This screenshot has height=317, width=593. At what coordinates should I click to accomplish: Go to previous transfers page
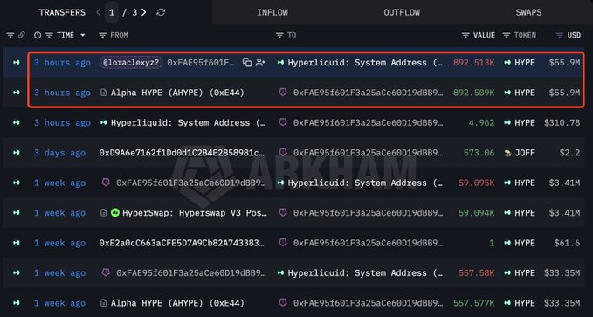[x=99, y=12]
